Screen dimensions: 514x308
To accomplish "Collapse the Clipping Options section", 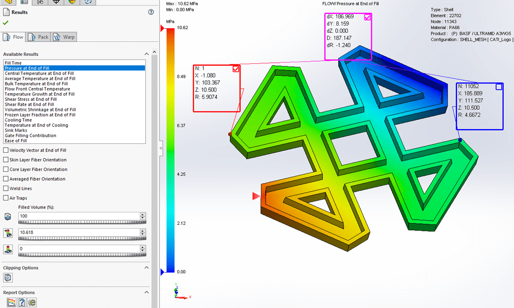I will (x=146, y=268).
